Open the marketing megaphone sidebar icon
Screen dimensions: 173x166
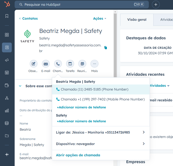pos(7,60)
